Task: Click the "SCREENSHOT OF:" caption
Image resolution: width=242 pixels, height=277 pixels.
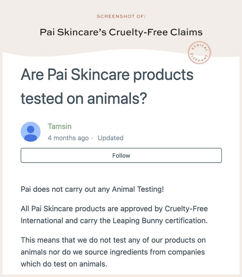Action: (121, 16)
